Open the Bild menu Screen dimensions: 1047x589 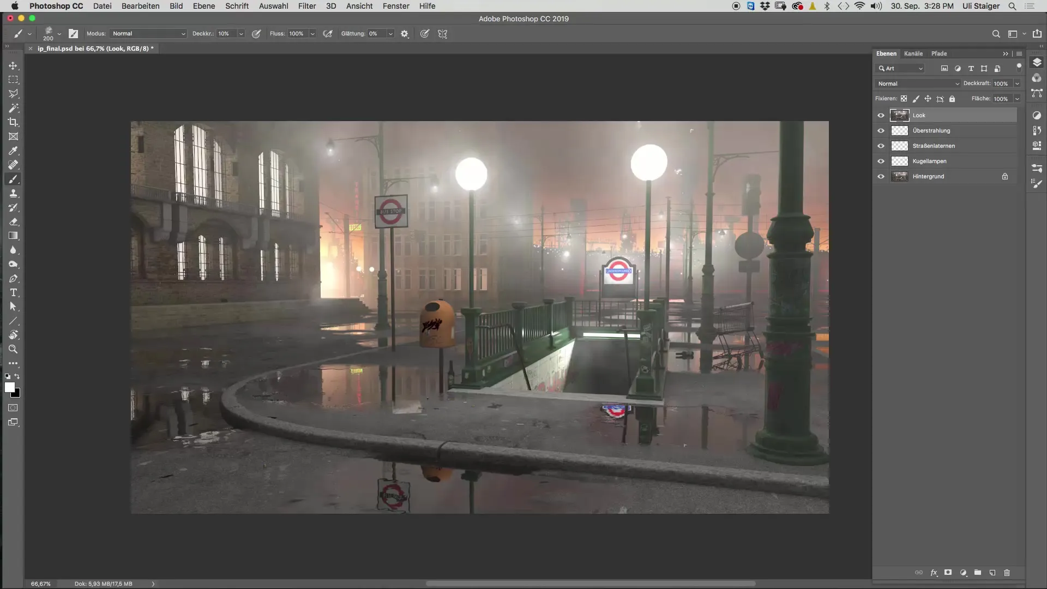click(176, 6)
